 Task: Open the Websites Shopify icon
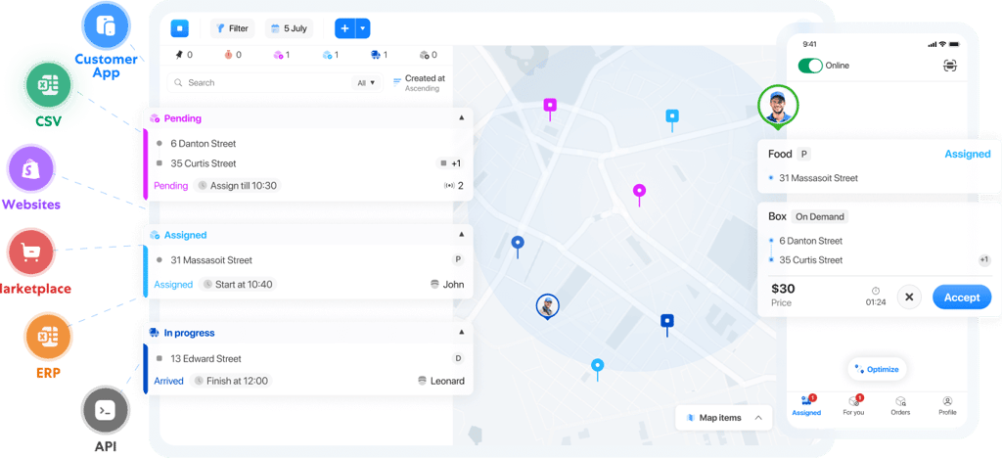30,169
